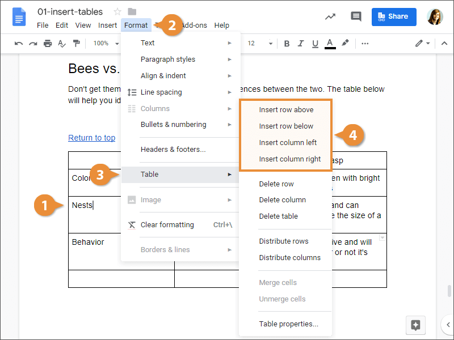The width and height of the screenshot is (454, 340).
Task: Open the text color picker
Action: point(330,44)
